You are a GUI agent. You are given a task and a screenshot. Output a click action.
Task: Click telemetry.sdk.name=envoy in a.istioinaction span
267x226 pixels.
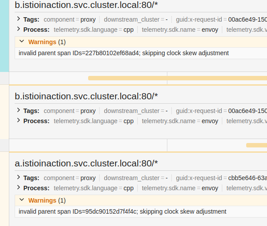[x=180, y=188]
